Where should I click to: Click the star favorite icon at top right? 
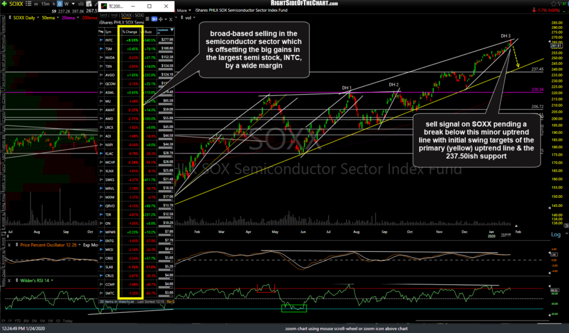[554, 4]
